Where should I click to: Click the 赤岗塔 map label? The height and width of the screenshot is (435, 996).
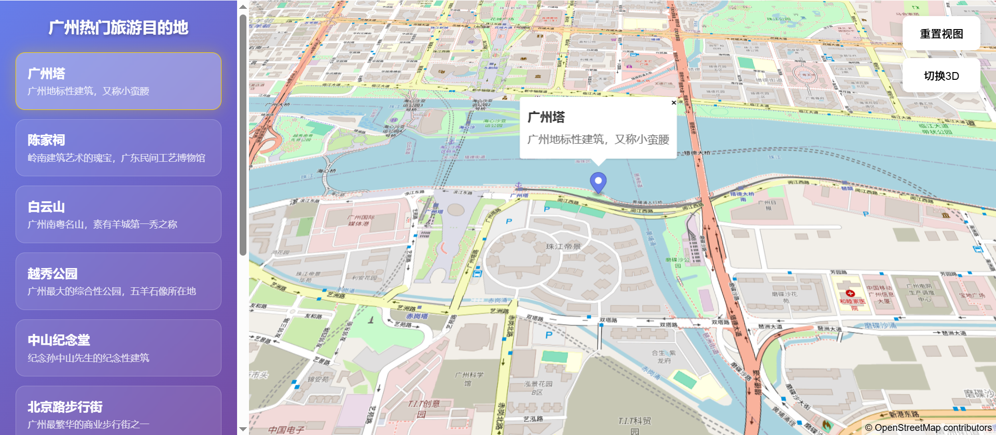coord(417,316)
